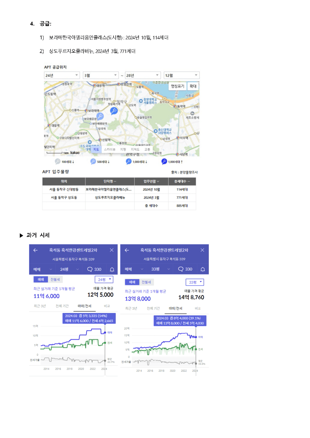Open the 24년 start year dropdown
Viewport: 310px width, 438px height.
tap(62, 75)
